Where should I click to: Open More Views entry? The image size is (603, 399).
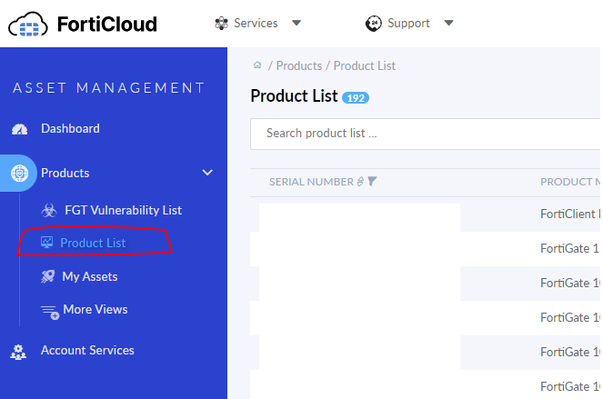coord(95,309)
